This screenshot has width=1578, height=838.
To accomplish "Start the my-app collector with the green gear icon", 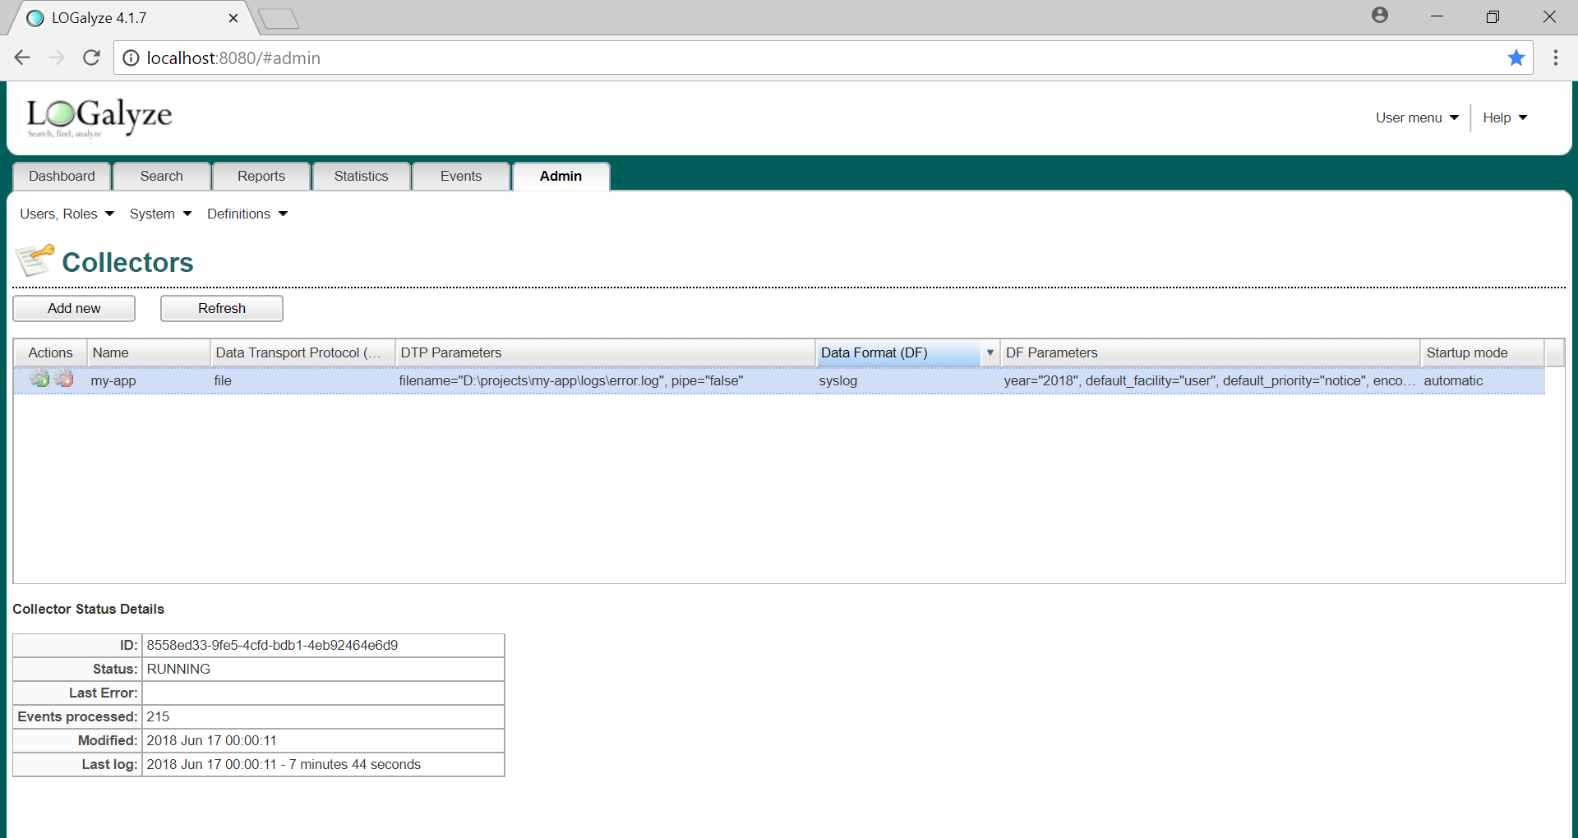I will point(39,379).
